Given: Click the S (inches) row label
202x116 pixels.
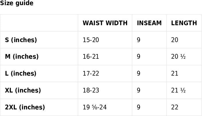Looking at the screenshot, I should 21,40.
